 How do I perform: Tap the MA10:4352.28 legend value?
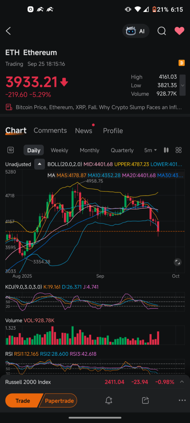104,175
